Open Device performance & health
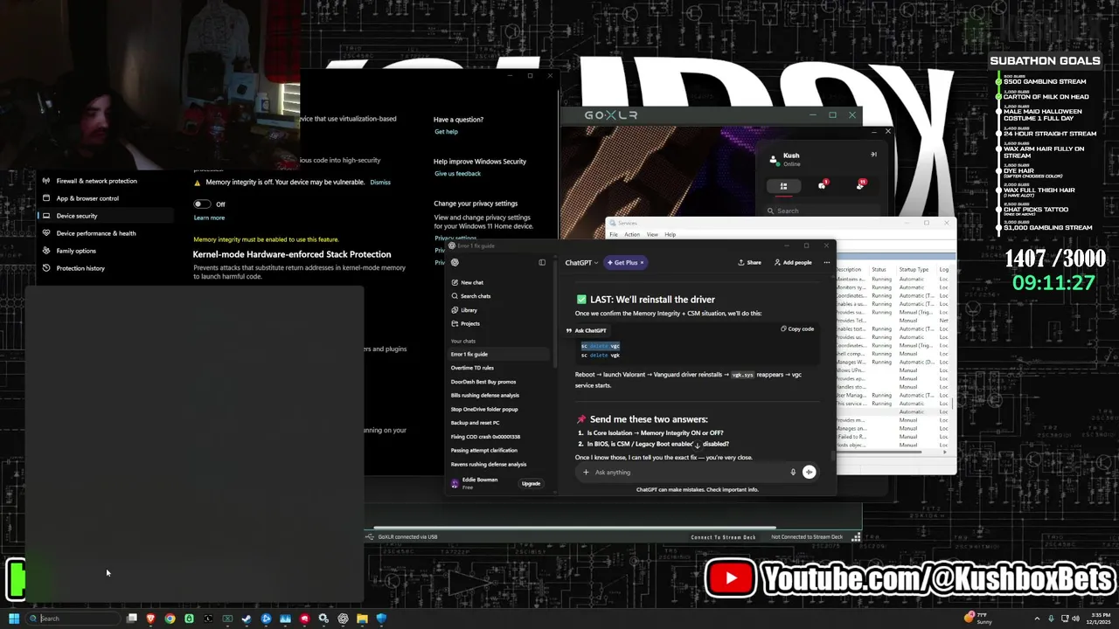 [x=96, y=233]
